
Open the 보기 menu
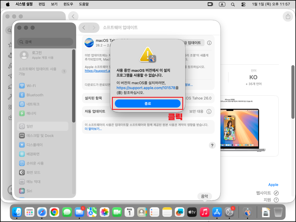click(54, 4)
